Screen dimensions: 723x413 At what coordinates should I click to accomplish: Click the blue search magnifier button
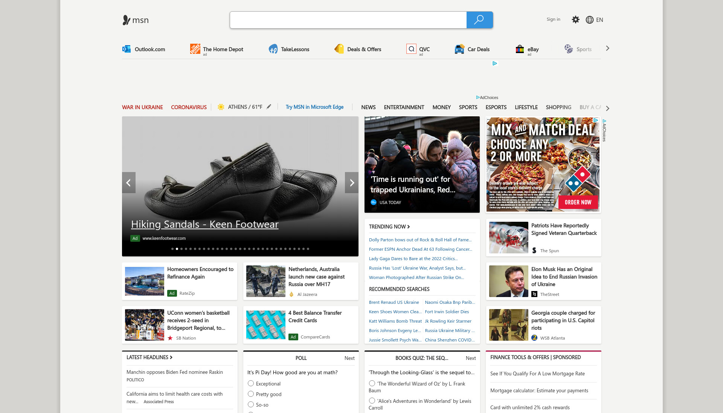tap(479, 20)
